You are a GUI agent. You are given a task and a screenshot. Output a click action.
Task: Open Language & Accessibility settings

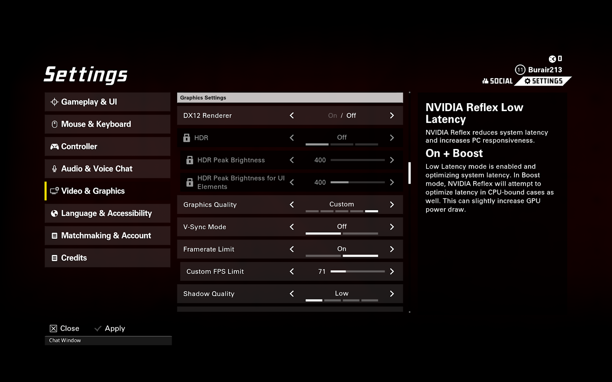point(107,213)
